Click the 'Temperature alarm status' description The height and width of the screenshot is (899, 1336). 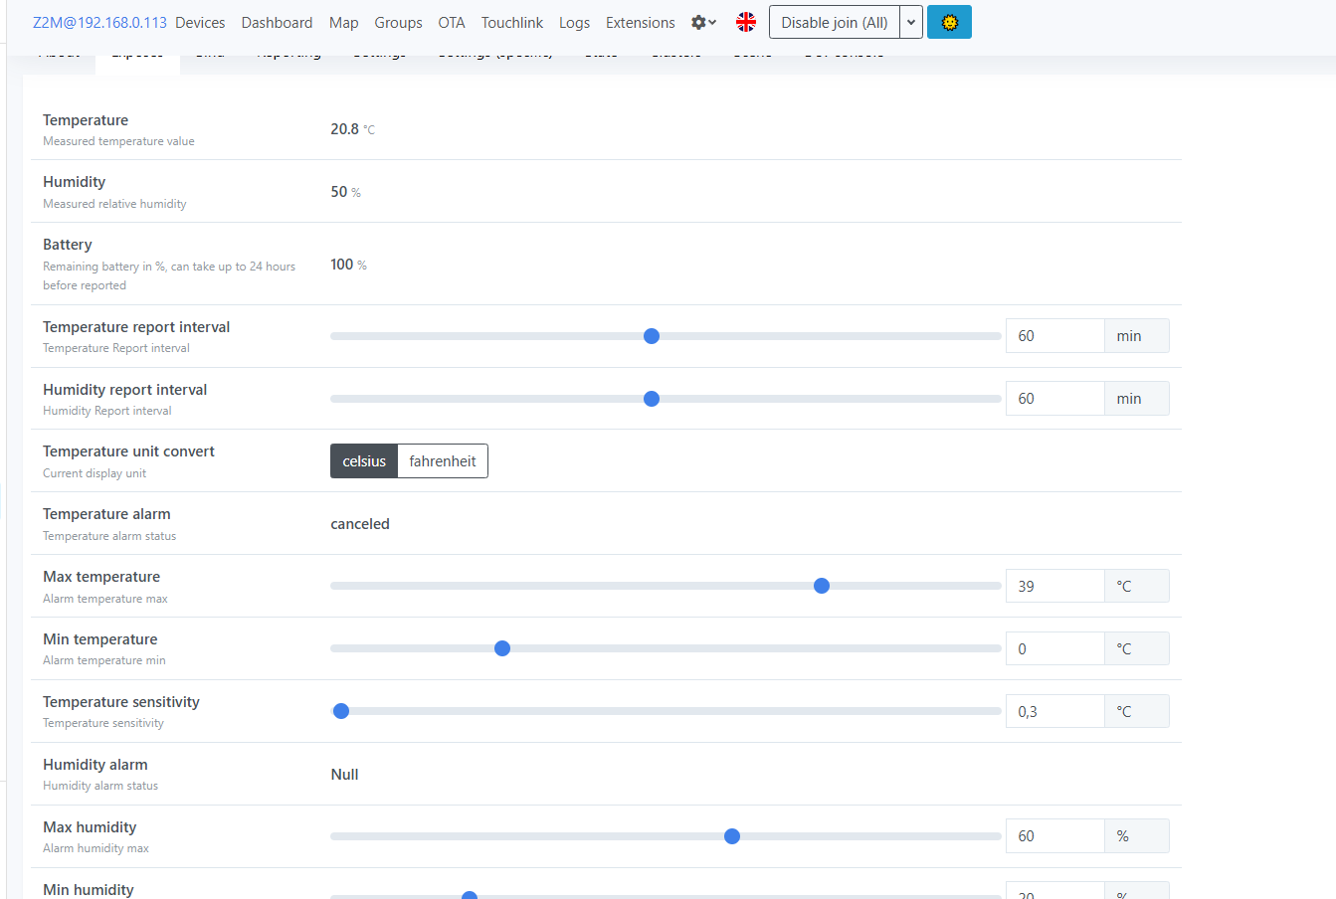(109, 536)
